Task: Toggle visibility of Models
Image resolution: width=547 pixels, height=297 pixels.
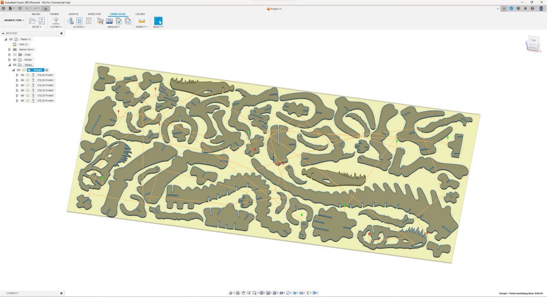Action: tap(15, 60)
